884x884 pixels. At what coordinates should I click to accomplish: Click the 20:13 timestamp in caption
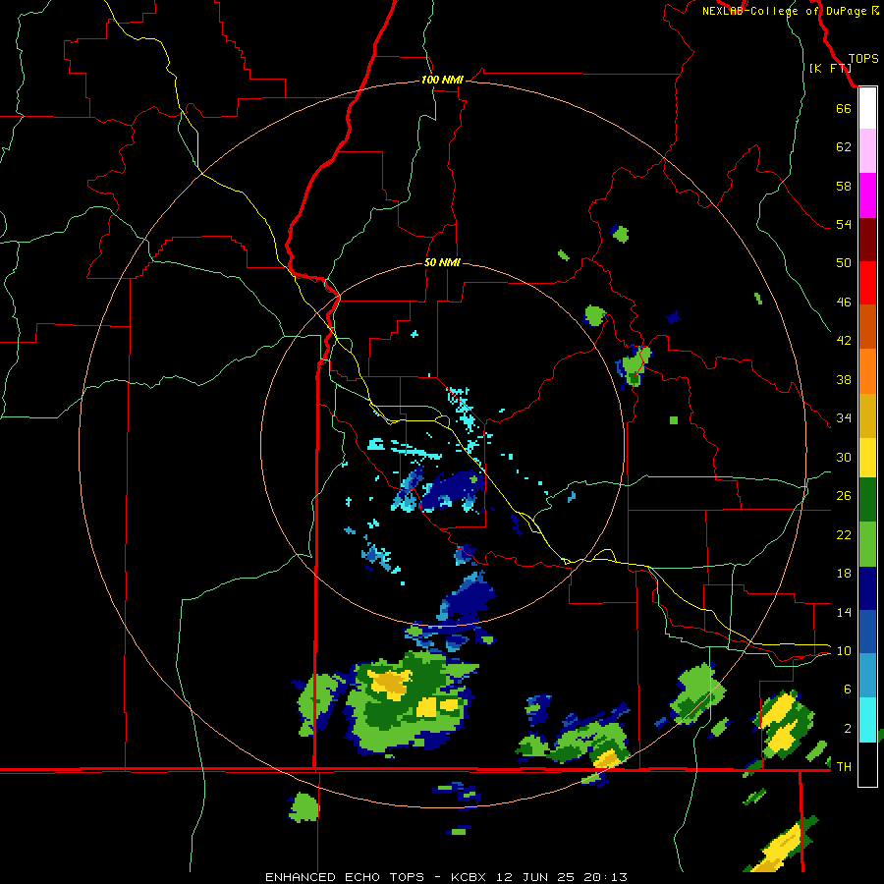606,877
